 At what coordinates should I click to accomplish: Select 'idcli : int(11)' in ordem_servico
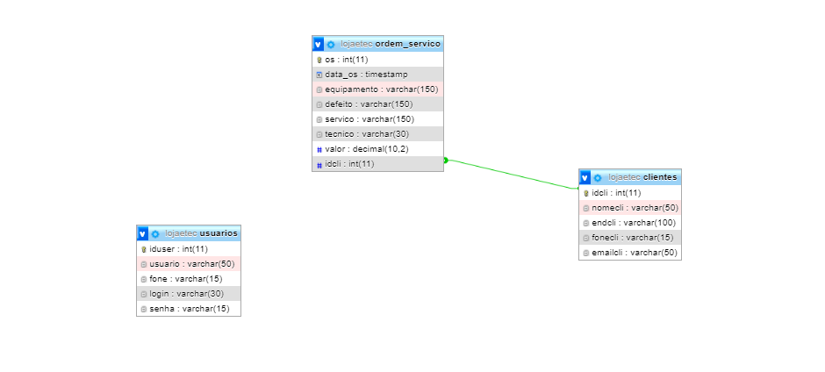pos(377,164)
